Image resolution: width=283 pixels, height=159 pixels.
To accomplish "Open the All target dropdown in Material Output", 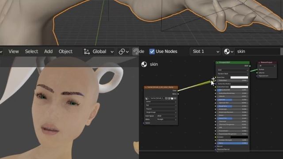I will [267, 66].
